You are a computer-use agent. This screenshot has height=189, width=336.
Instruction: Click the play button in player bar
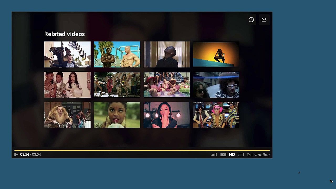pyautogui.click(x=16, y=154)
